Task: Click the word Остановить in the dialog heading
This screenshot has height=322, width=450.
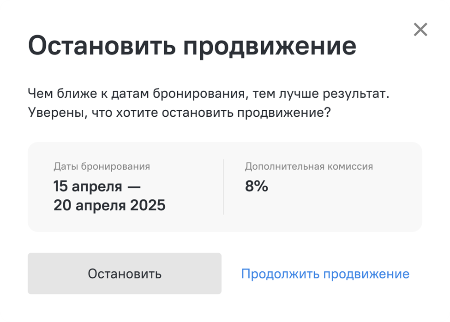Action: click(102, 46)
